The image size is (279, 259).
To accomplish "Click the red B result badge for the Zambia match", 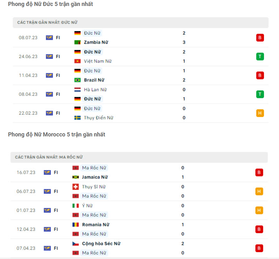I will [x=260, y=38].
